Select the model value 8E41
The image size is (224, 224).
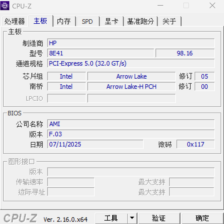click(101, 53)
